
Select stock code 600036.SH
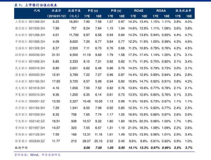point(37,55)
